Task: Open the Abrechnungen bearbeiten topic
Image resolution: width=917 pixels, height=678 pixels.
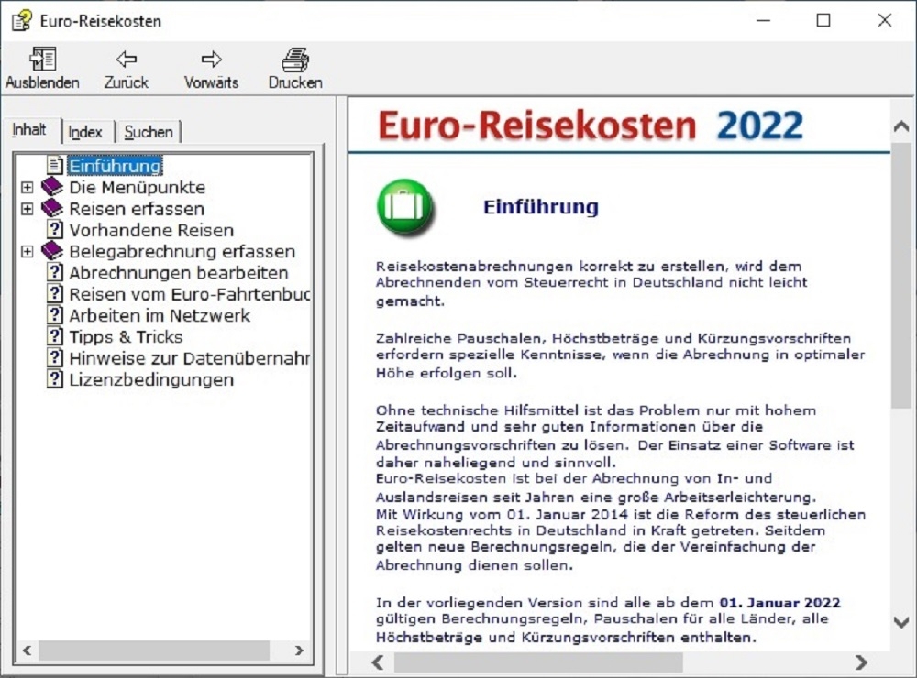Action: [x=179, y=273]
